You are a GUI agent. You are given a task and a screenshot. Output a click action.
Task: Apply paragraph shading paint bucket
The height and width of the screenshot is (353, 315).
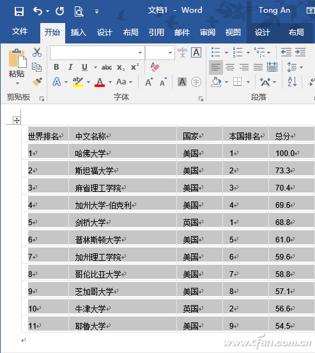click(216, 82)
